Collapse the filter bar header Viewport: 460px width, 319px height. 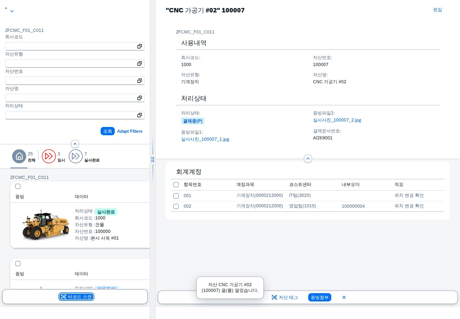75,144
